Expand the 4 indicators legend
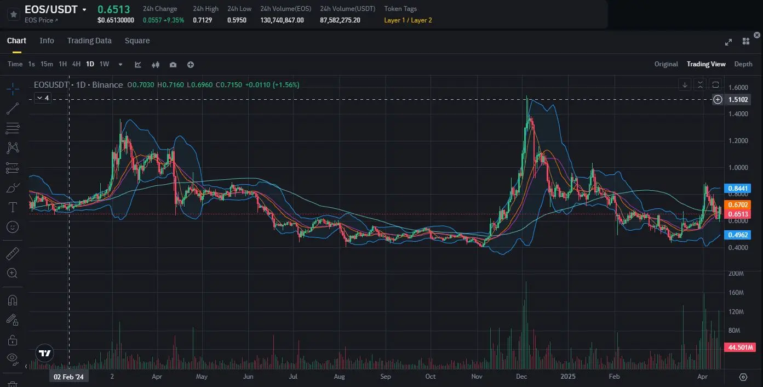Screen dimensions: 763x387 43,98
